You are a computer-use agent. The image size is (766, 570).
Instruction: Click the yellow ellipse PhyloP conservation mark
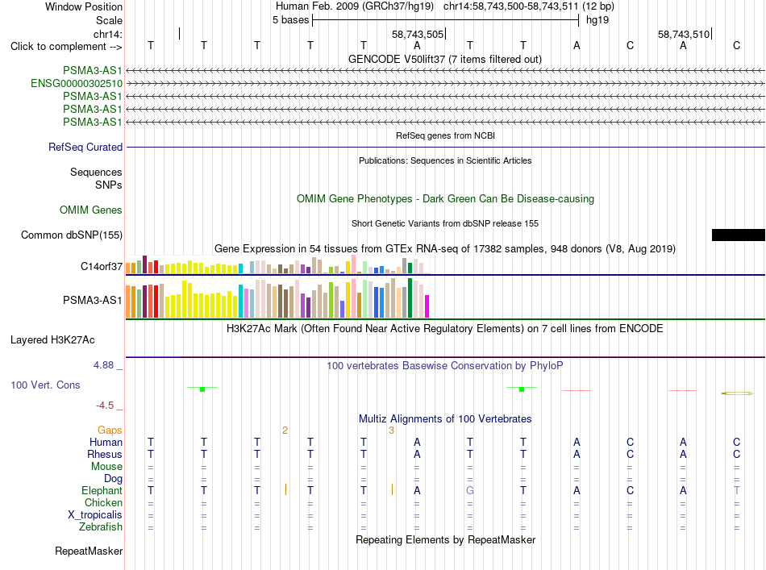click(737, 393)
